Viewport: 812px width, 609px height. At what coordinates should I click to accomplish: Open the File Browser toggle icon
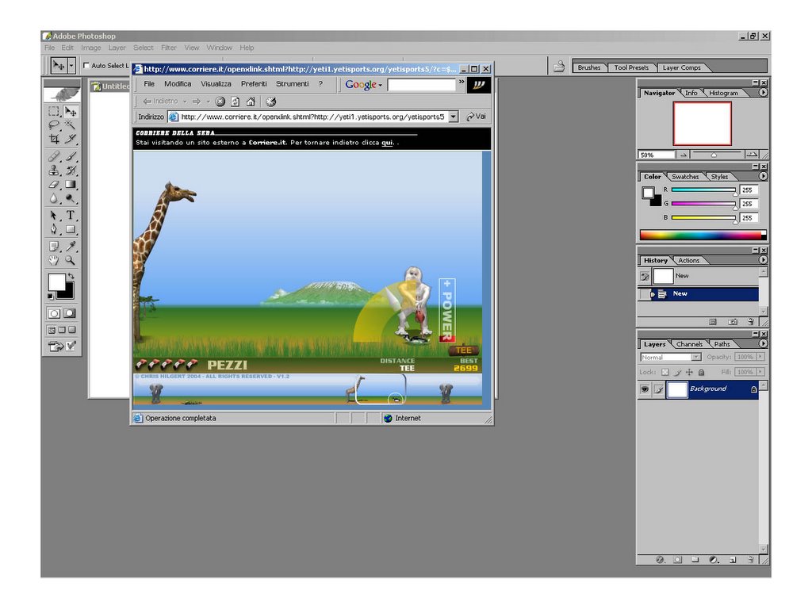point(559,67)
